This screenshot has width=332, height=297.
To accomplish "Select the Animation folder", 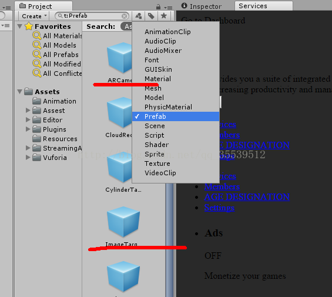I will tap(55, 101).
